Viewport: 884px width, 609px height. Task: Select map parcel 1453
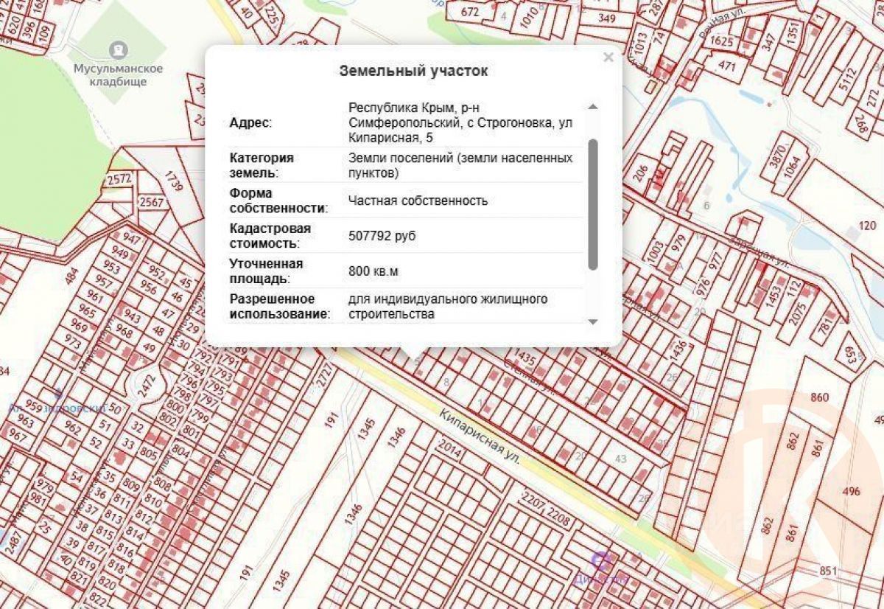[772, 296]
